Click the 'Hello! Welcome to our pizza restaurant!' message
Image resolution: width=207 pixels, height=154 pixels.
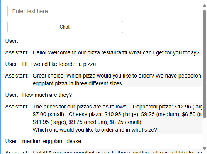(116, 52)
